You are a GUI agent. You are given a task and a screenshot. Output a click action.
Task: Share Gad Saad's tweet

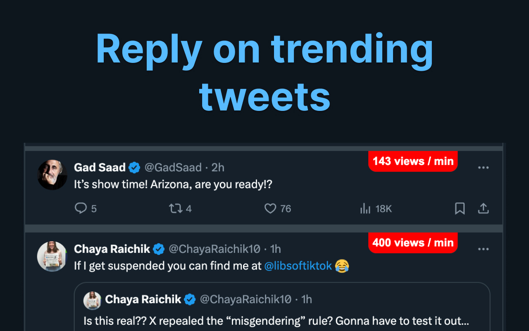tap(483, 209)
